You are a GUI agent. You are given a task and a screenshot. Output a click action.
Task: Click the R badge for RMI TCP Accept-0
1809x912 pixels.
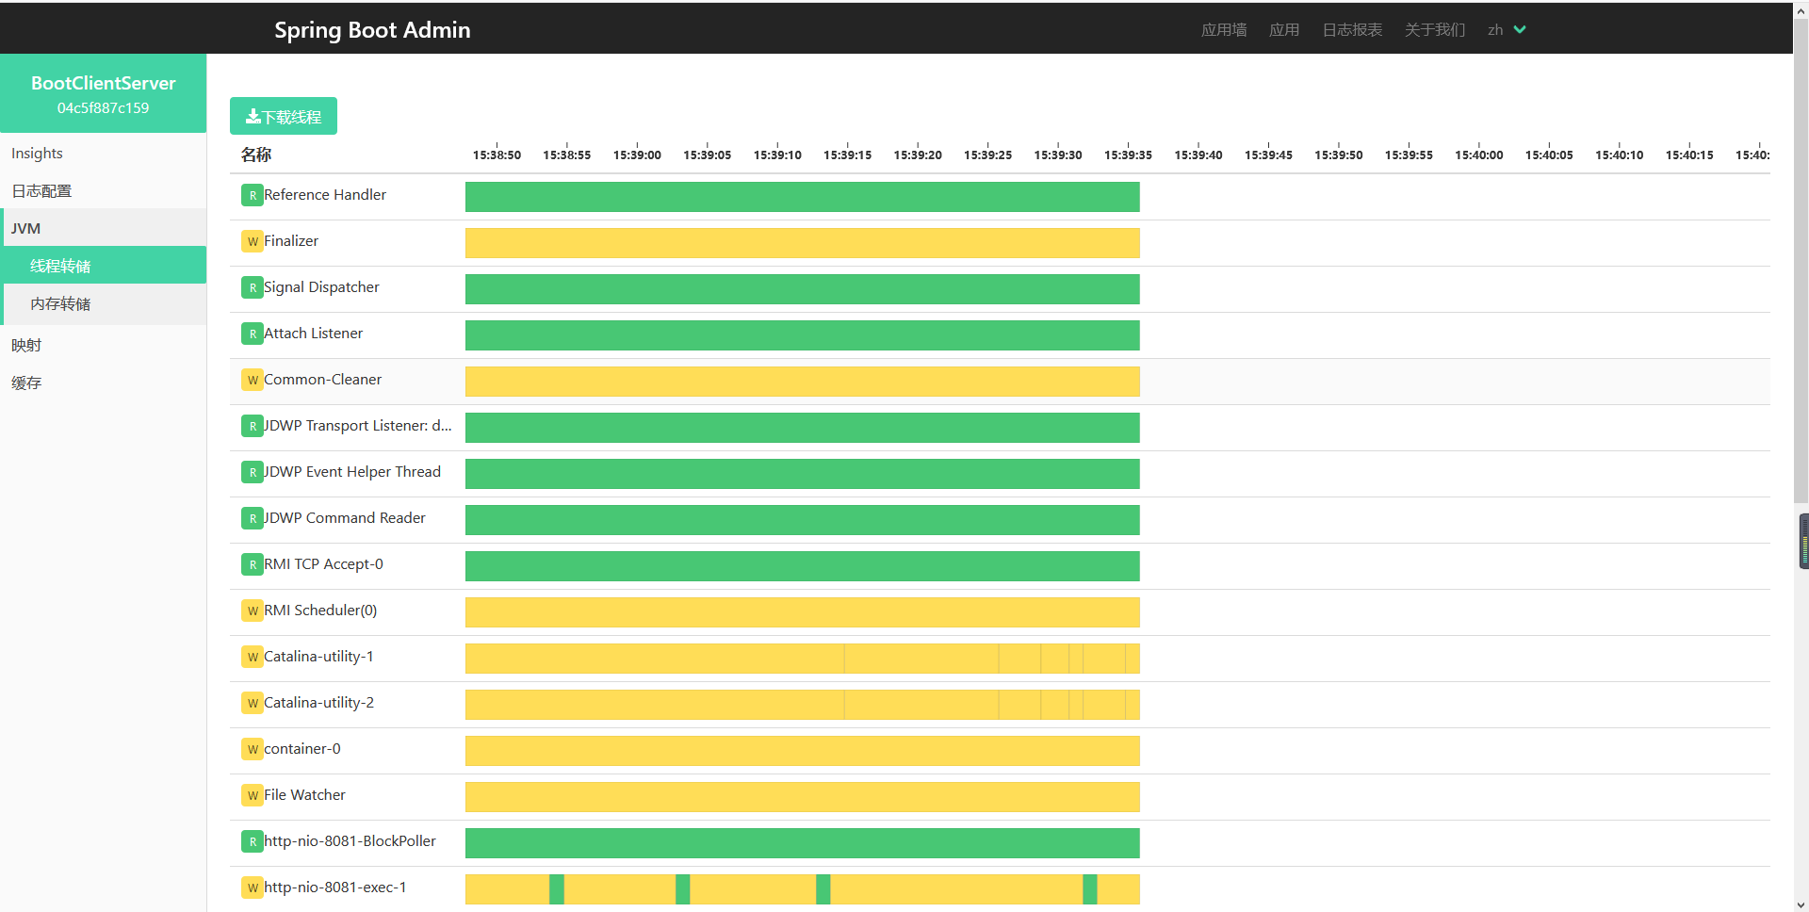click(252, 565)
